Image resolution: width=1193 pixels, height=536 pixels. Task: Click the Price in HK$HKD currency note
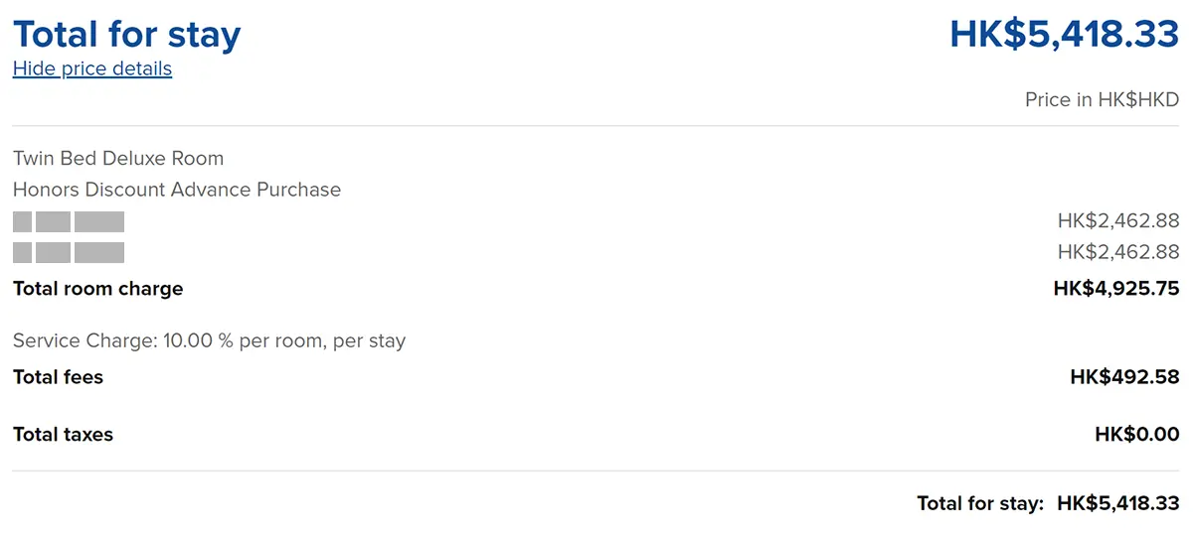pos(1102,100)
